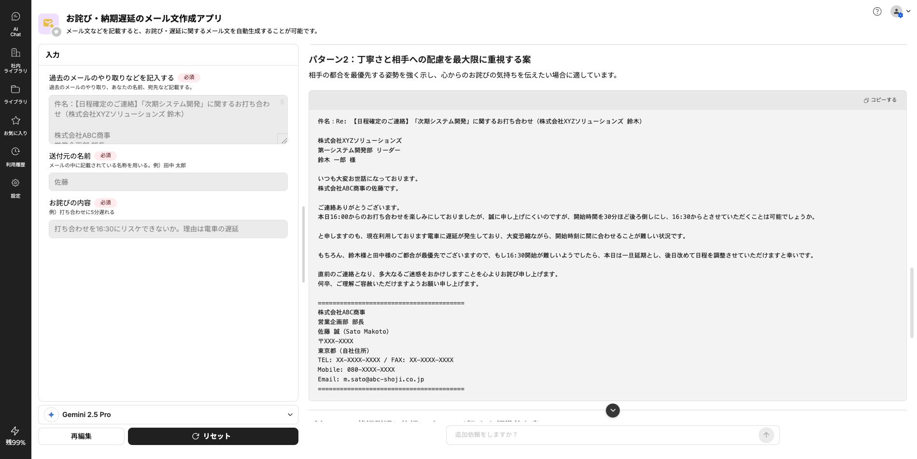The image size is (917, 459).
Task: Click the 追加依頼をしますか？ input field
Action: (x=604, y=435)
